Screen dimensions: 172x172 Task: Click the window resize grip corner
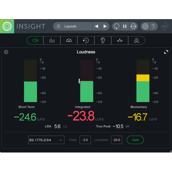(x=170, y=151)
